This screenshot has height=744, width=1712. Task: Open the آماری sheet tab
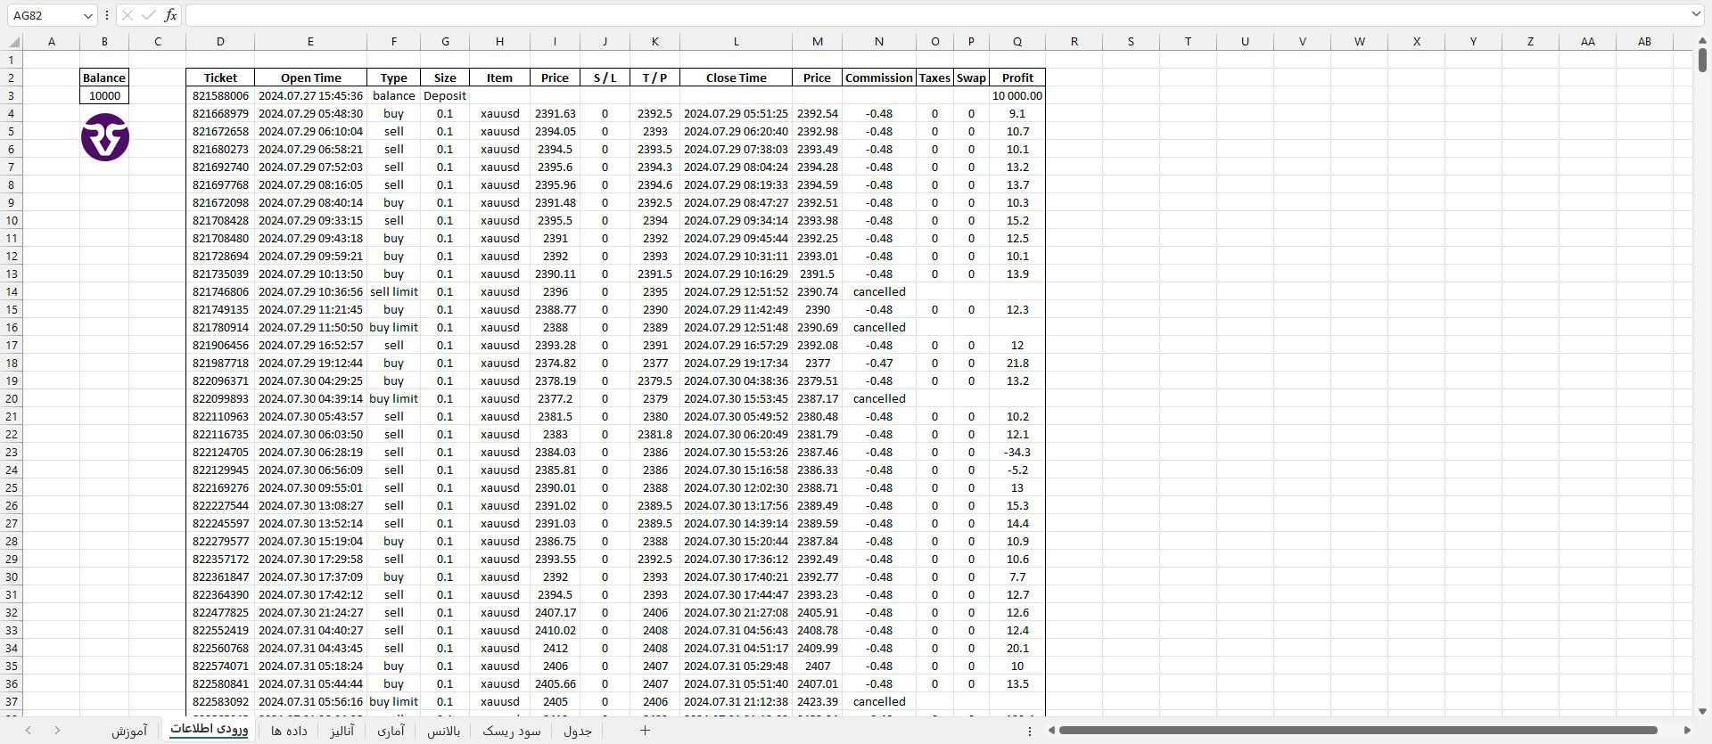click(x=391, y=731)
